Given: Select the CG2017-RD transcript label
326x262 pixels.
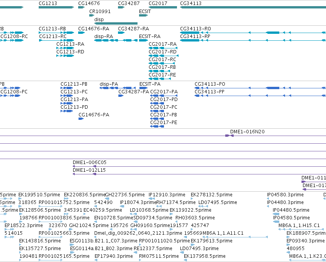Looking at the screenshot, I should coord(162,52).
